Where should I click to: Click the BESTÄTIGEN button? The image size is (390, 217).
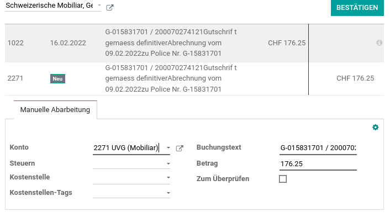tap(357, 8)
